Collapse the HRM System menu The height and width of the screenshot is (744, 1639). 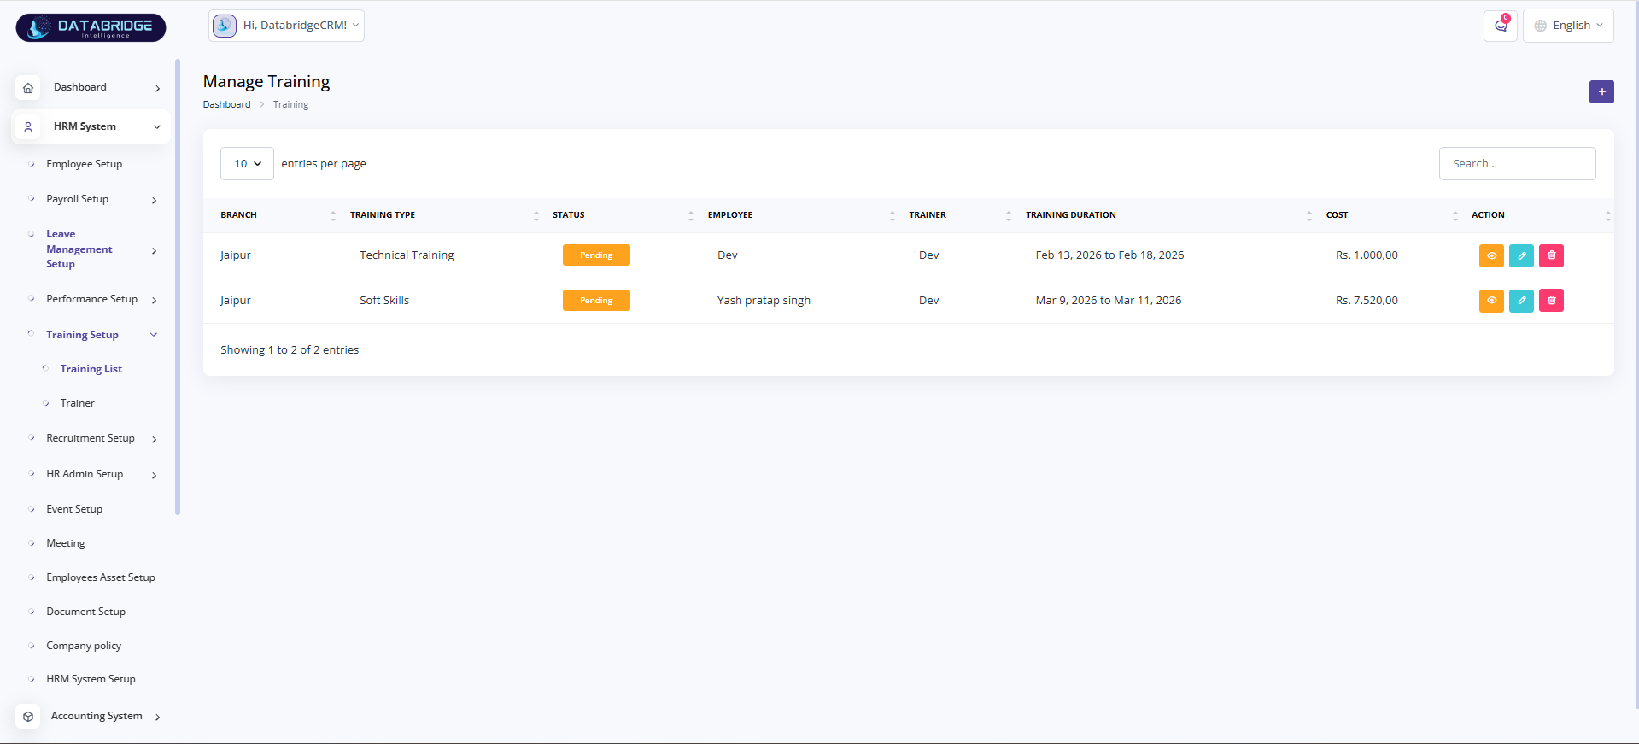click(157, 126)
